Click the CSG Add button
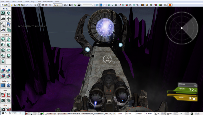Viewport: 203px width, 115px height. tap(3, 71)
